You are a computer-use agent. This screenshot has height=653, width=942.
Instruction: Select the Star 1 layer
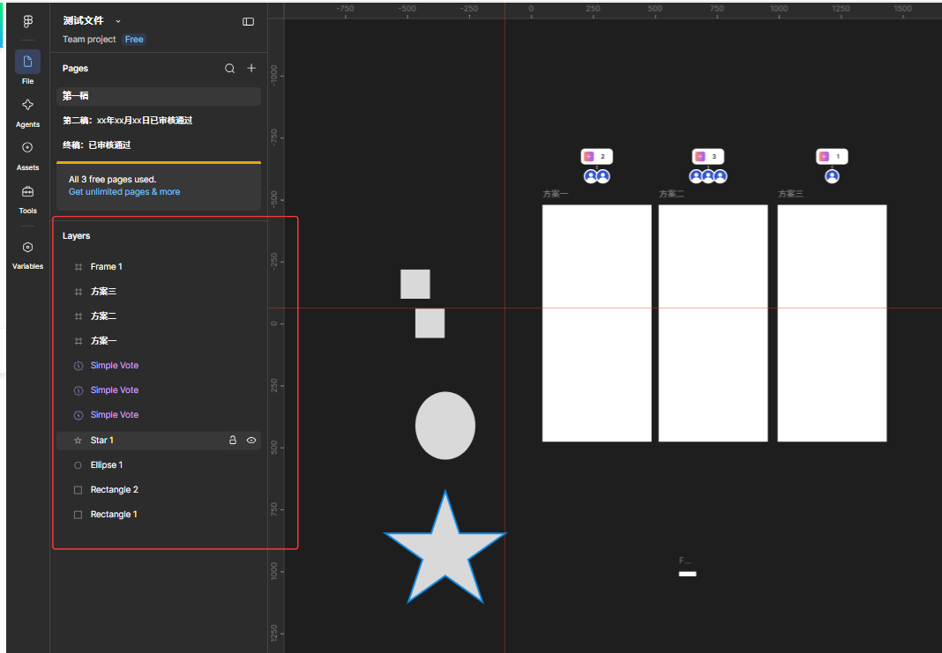[x=159, y=441]
